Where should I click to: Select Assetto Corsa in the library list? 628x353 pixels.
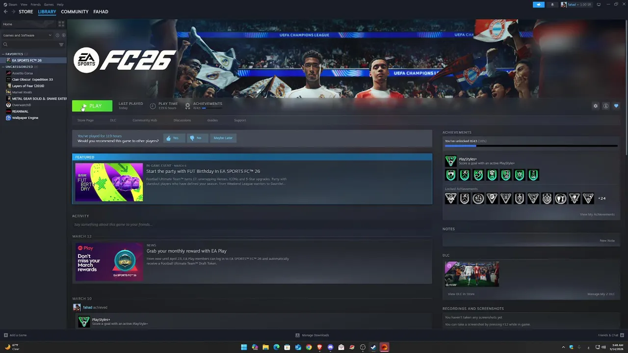click(x=23, y=73)
